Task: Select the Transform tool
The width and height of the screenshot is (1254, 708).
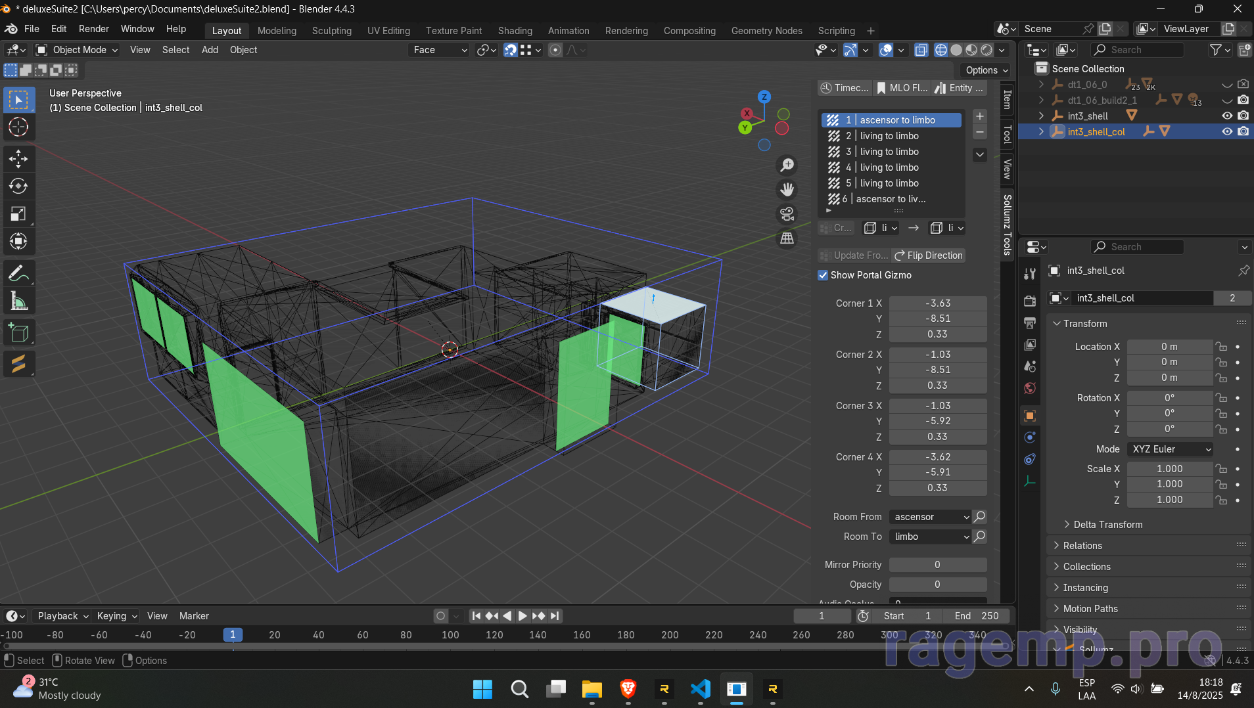Action: pos(18,241)
